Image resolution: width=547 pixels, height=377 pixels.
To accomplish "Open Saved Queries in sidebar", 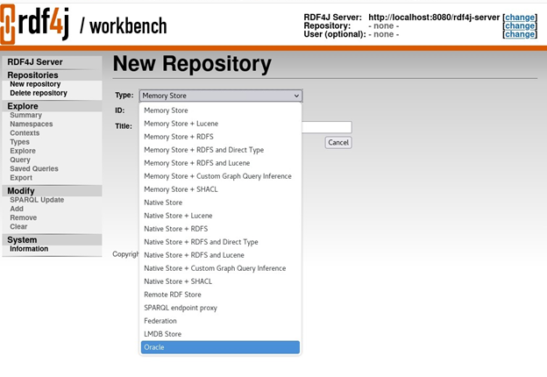I will pyautogui.click(x=34, y=169).
